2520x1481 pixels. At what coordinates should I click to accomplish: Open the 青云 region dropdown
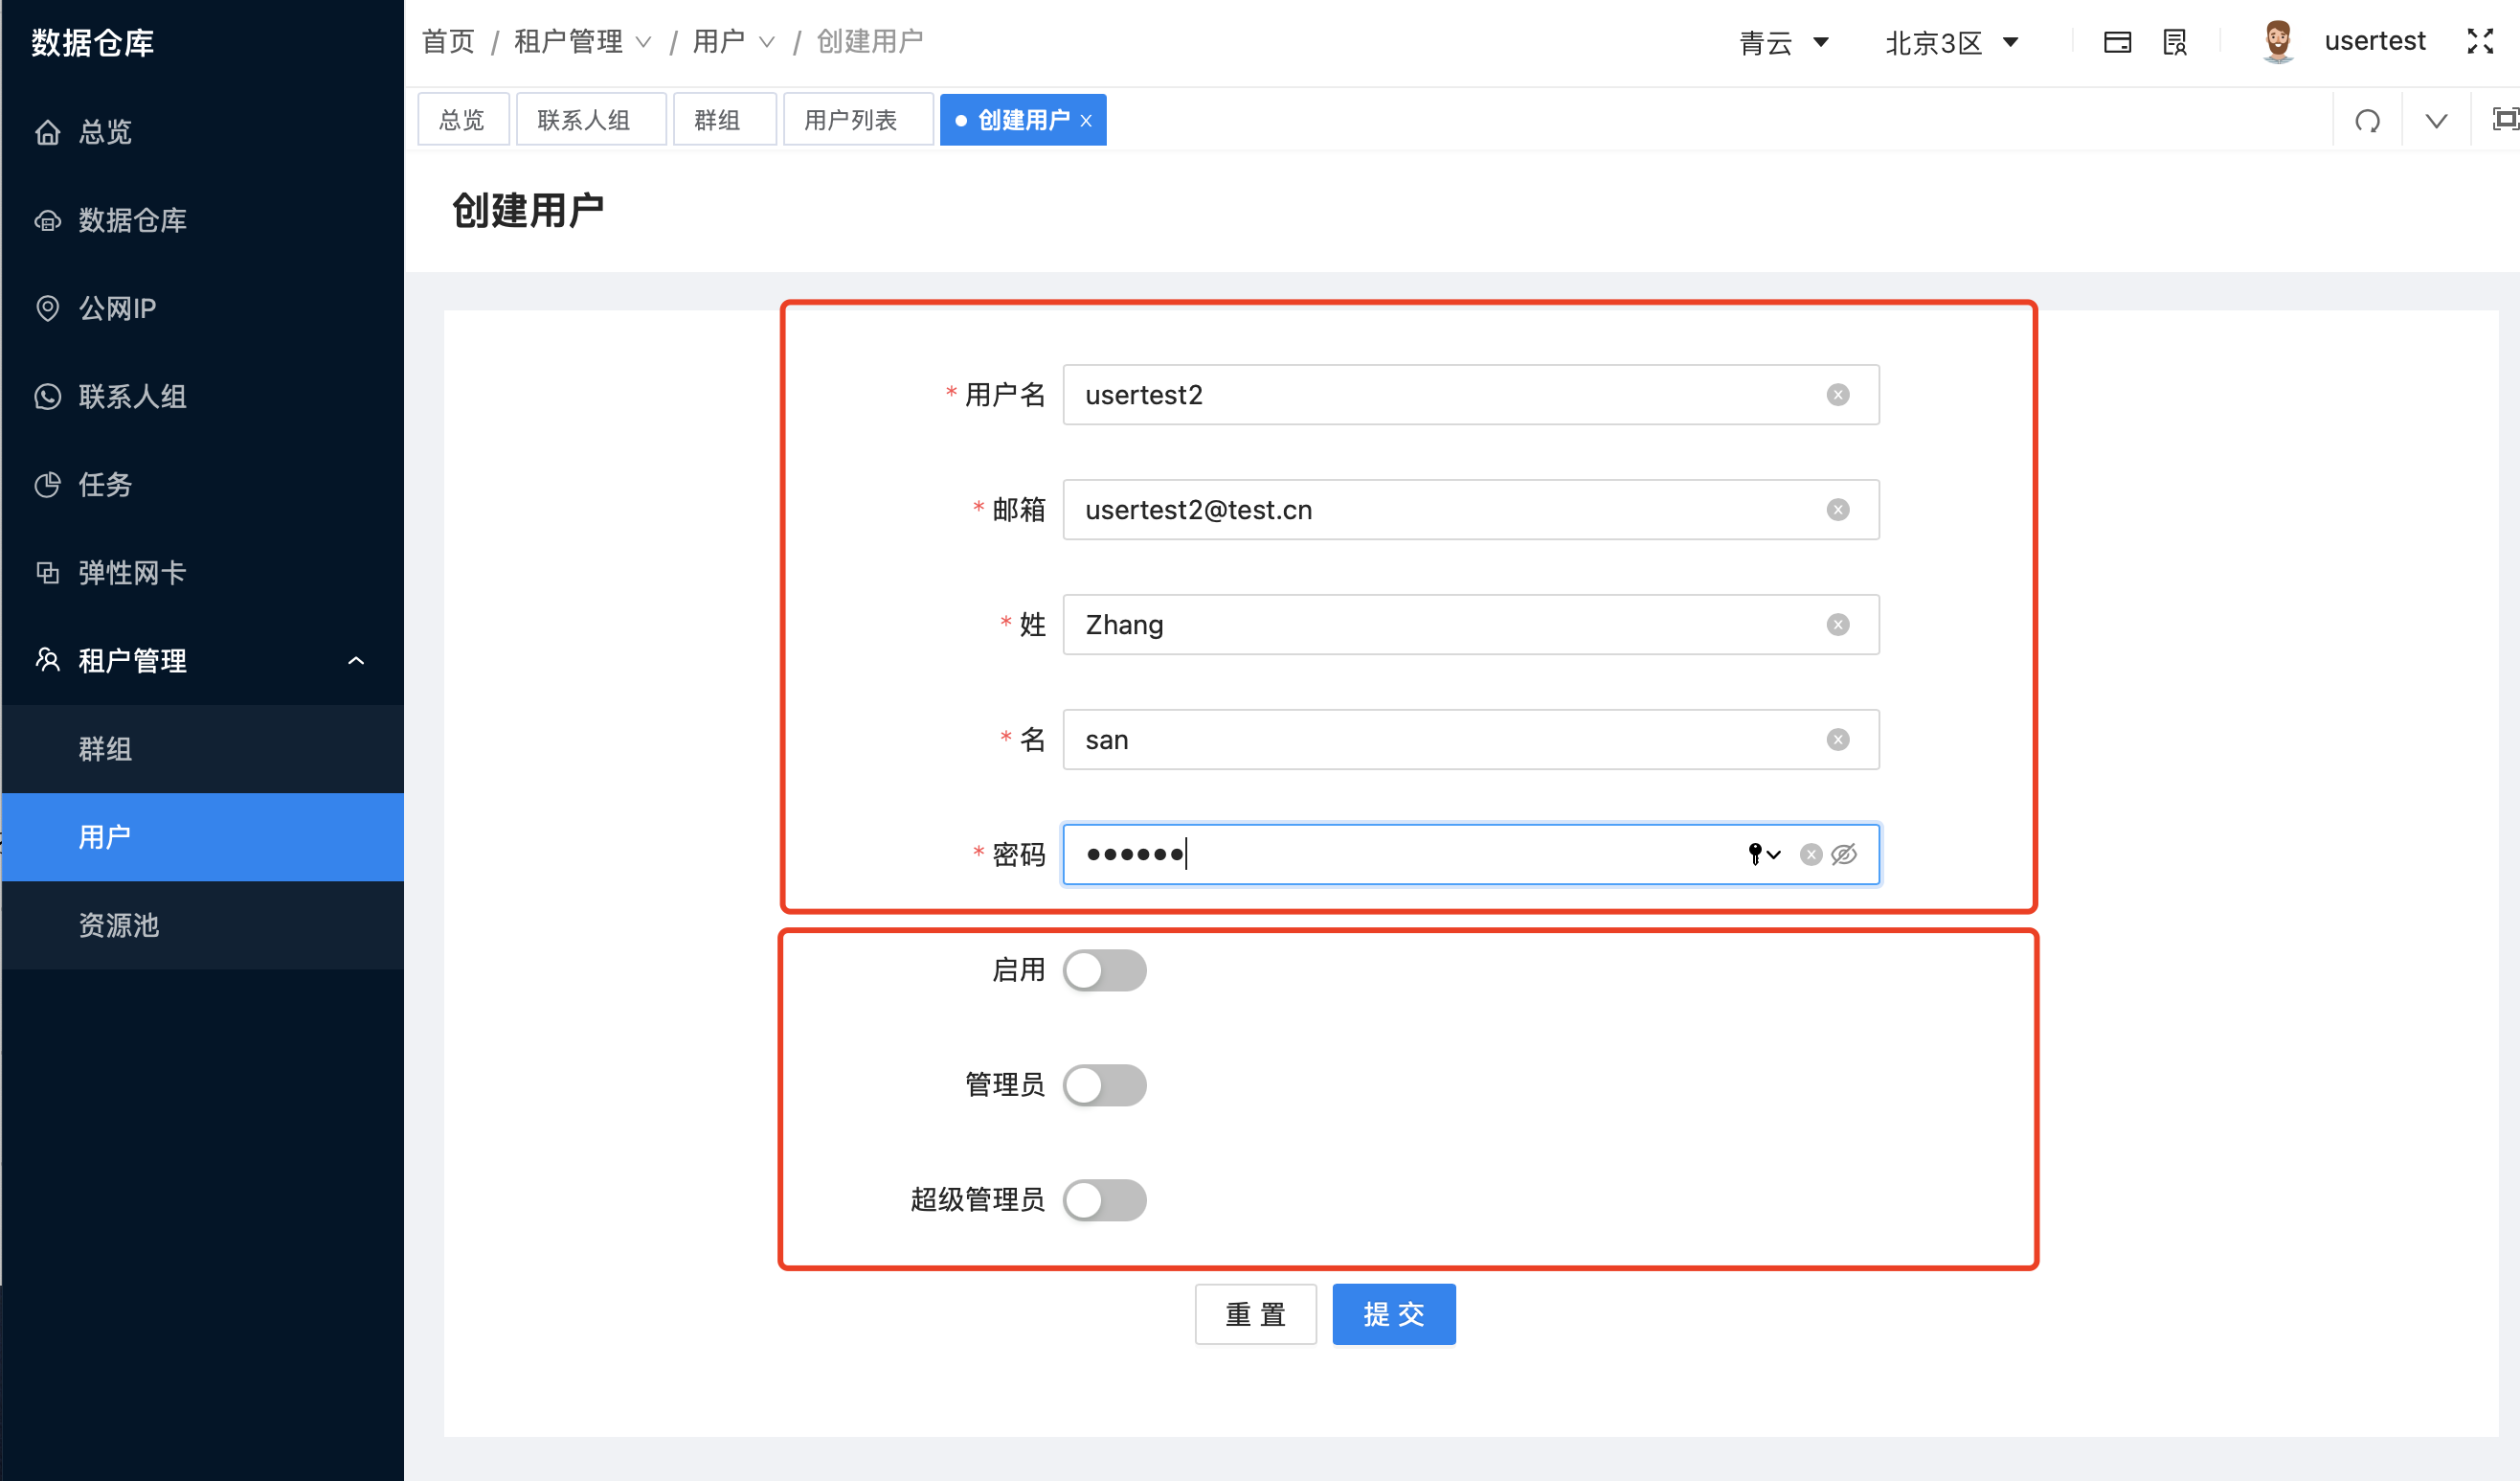tap(1786, 42)
